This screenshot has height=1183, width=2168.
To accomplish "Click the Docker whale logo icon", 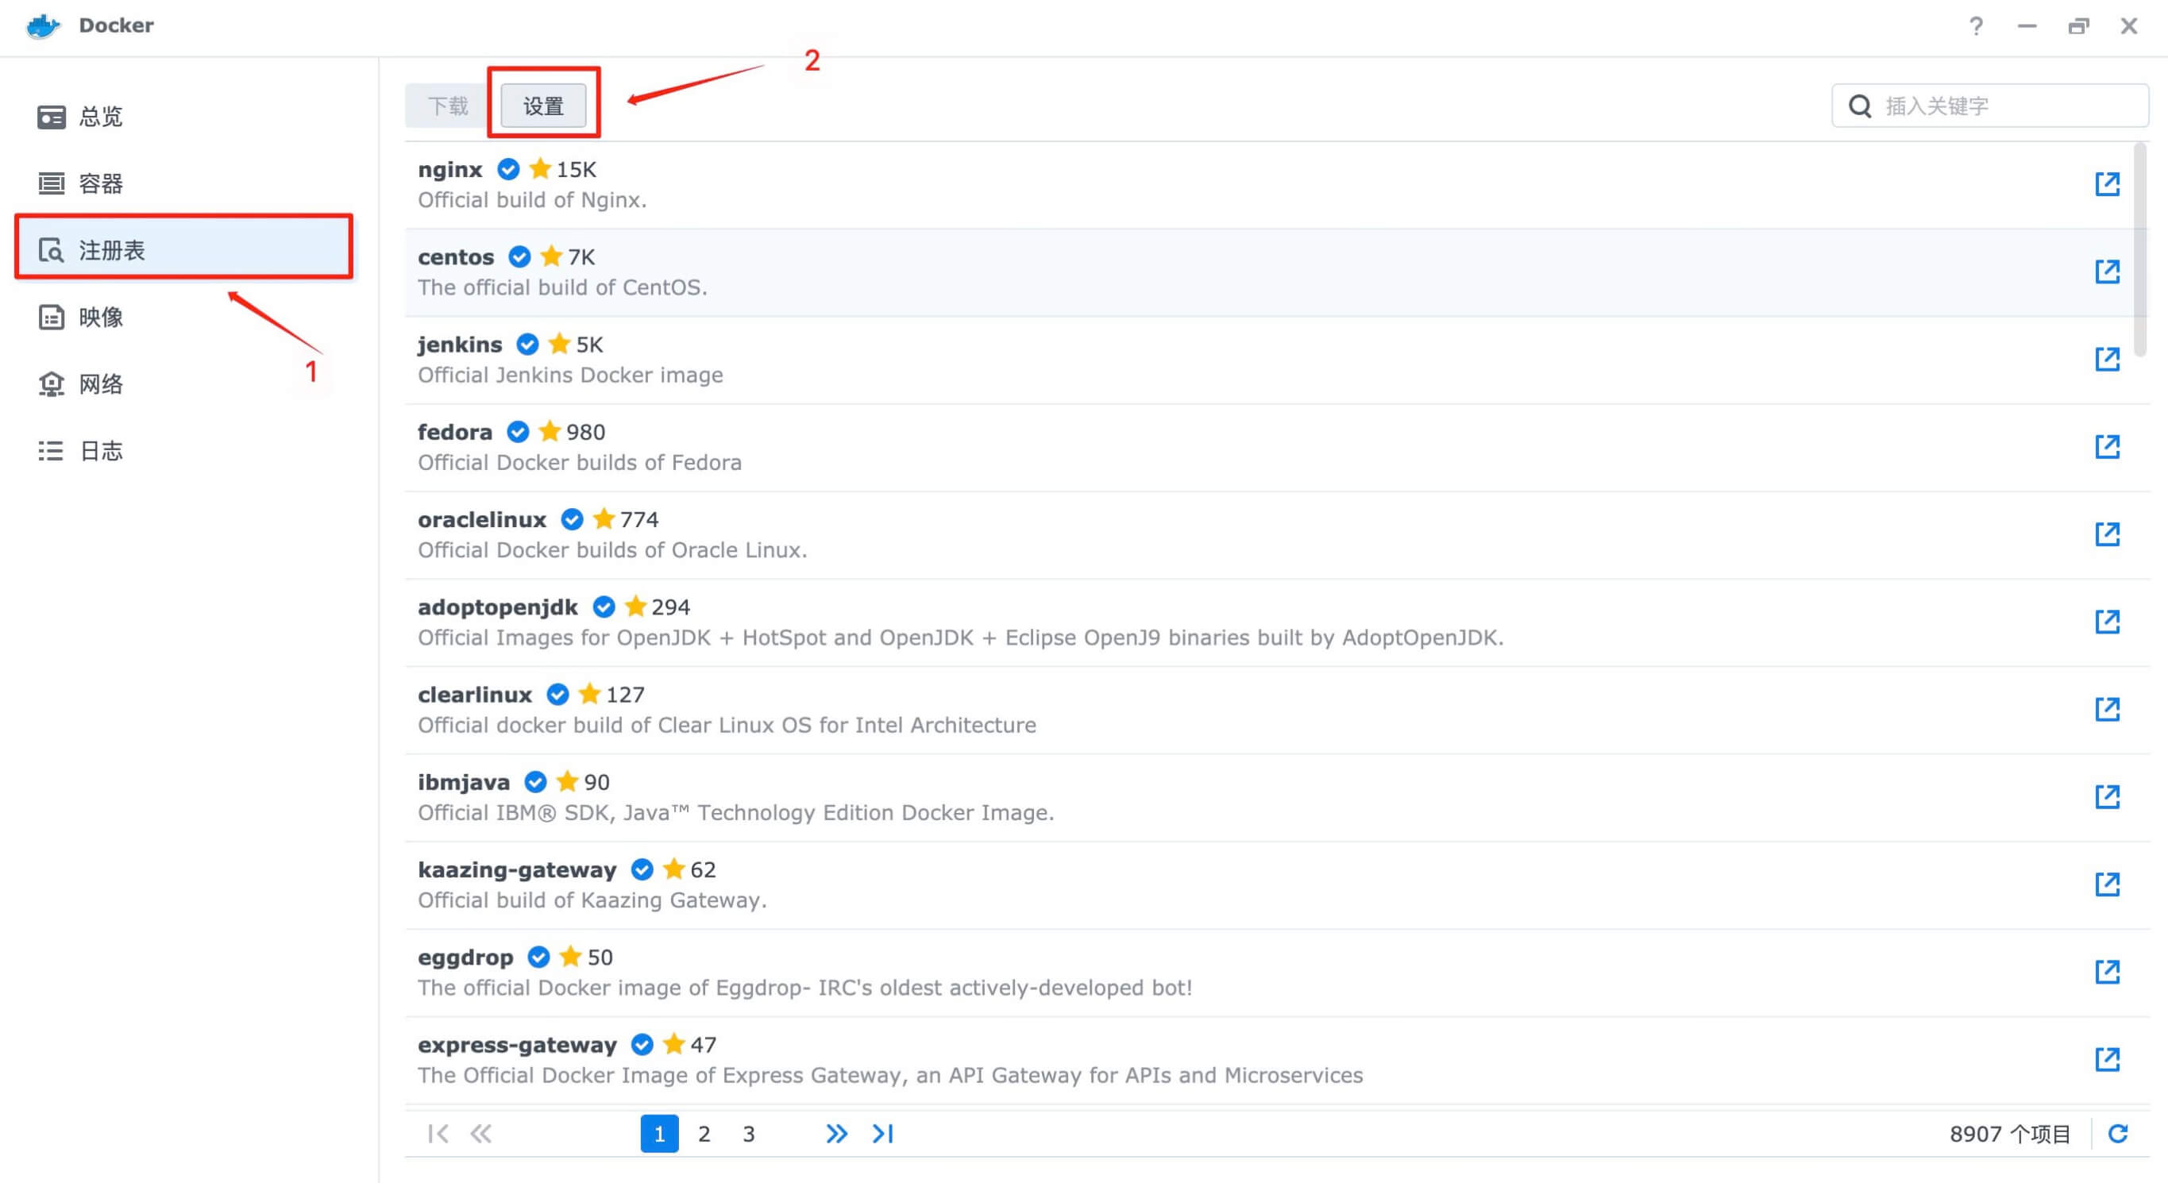I will coord(43,25).
